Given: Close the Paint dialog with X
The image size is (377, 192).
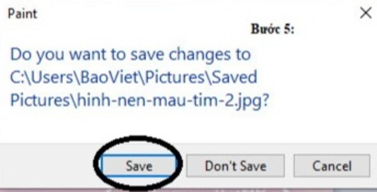Looking at the screenshot, I should coord(366,13).
